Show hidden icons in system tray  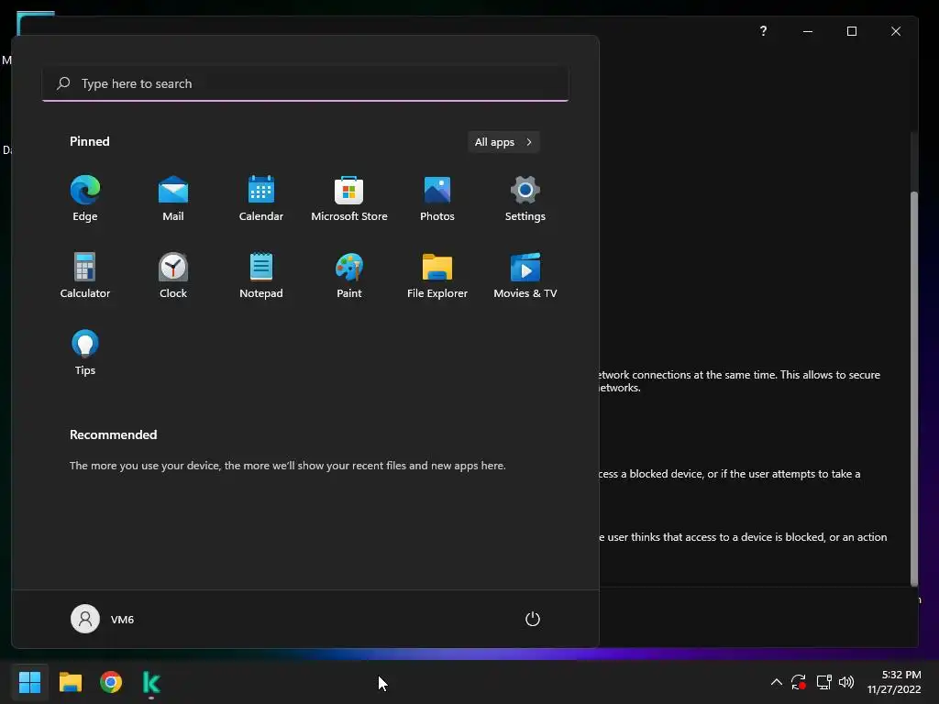click(776, 682)
